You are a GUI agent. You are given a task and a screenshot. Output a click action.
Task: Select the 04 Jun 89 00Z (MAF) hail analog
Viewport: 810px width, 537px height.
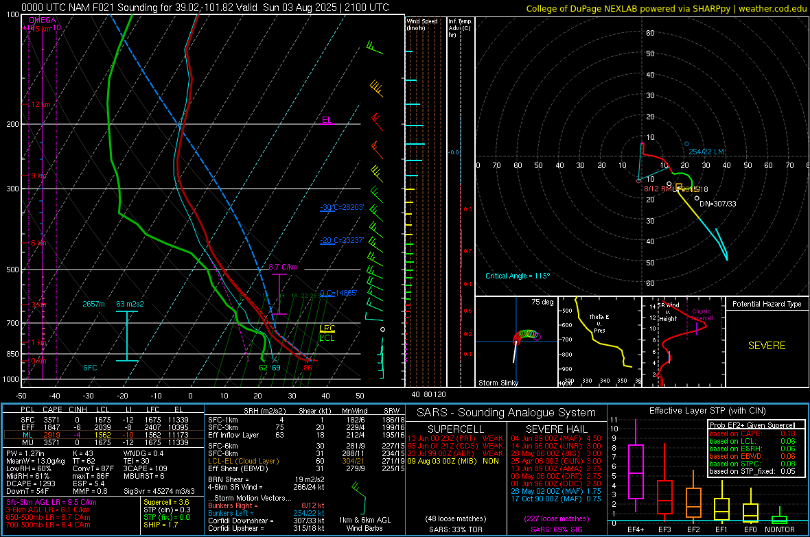556,438
